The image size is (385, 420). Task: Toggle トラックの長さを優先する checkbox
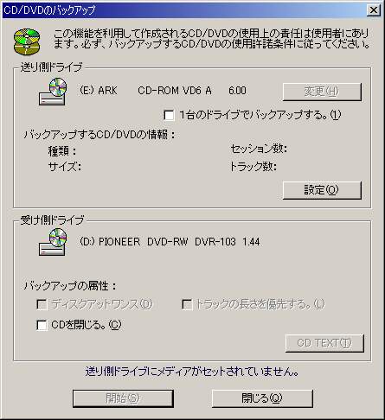(187, 304)
